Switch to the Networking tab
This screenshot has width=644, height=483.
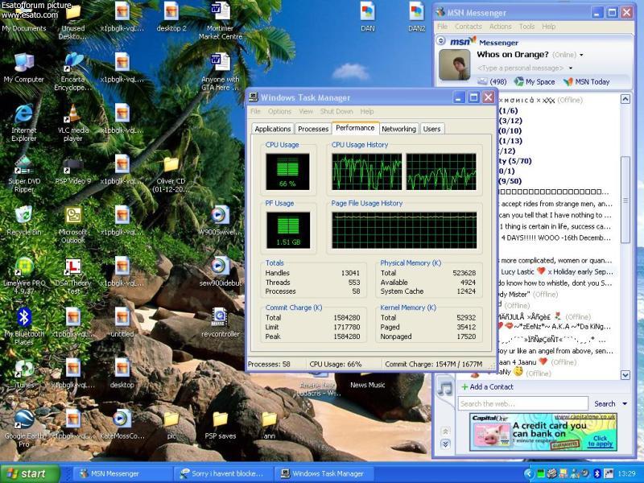[398, 129]
